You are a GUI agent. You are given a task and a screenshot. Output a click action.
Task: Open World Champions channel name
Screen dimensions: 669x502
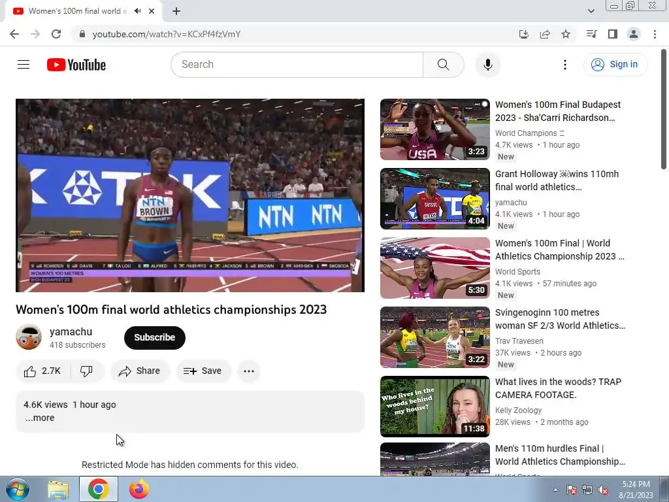point(529,133)
